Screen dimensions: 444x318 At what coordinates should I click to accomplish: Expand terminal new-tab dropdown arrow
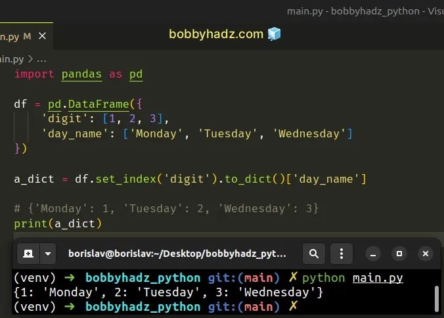point(48,254)
